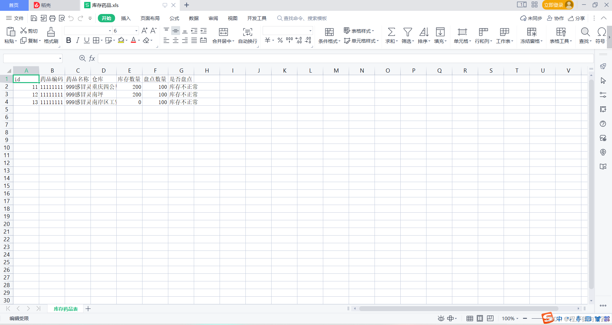Click Merge and Center (合并居中) icon

tap(223, 32)
